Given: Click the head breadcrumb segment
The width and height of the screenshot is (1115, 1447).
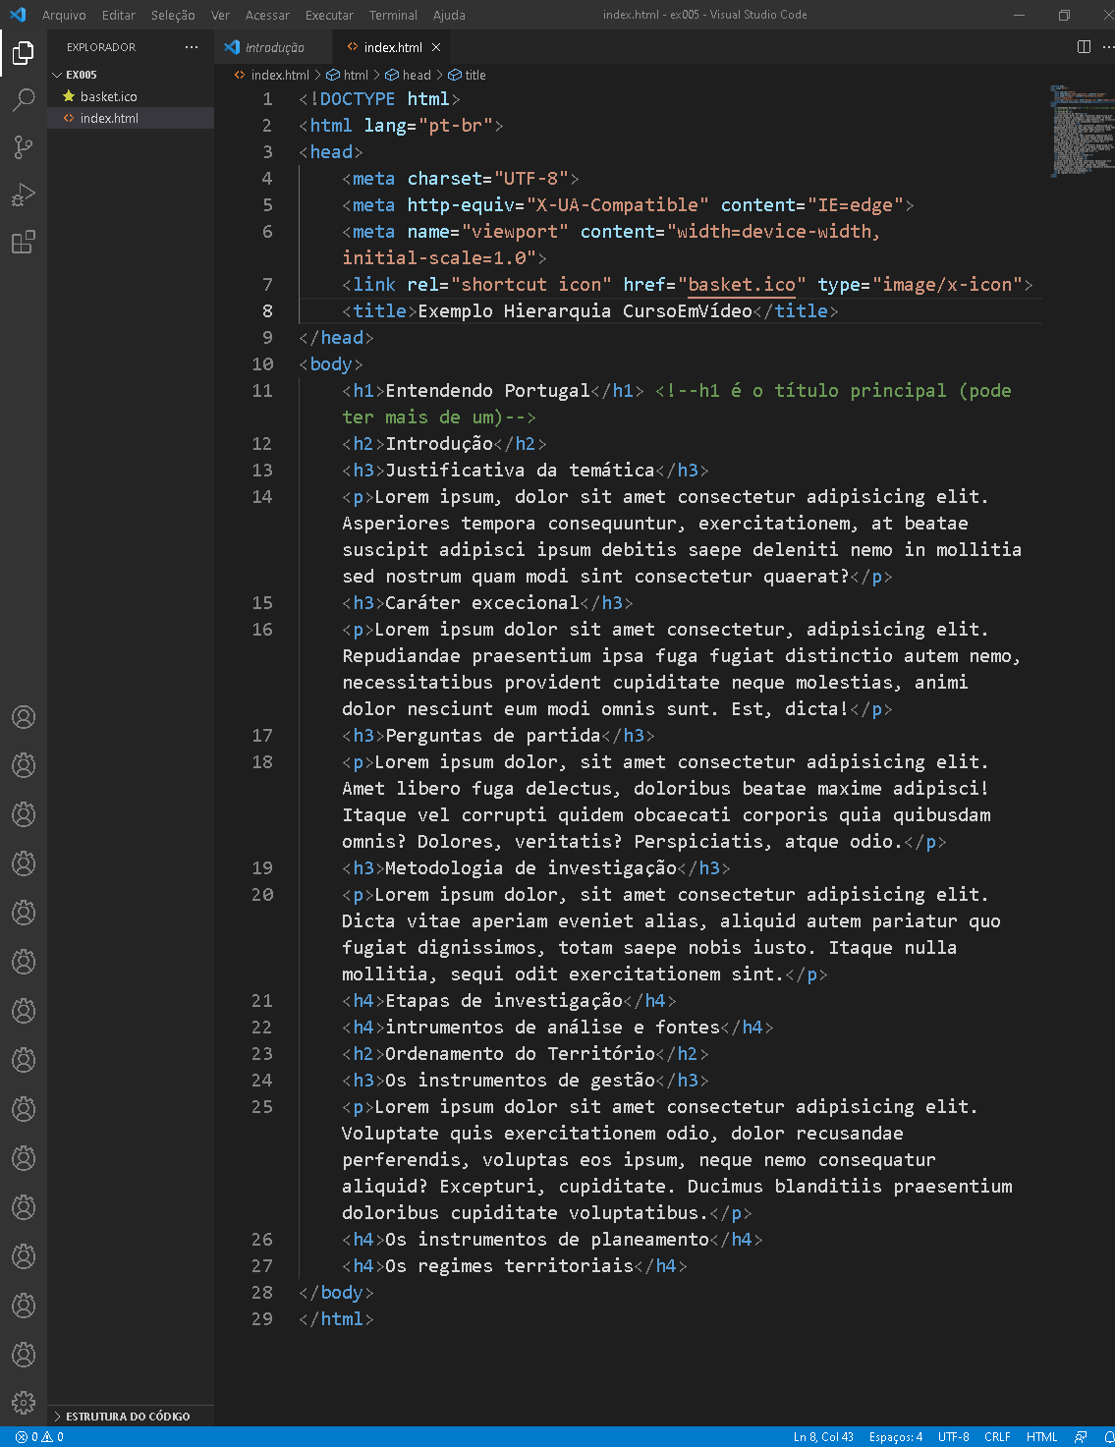Looking at the screenshot, I should [x=417, y=75].
